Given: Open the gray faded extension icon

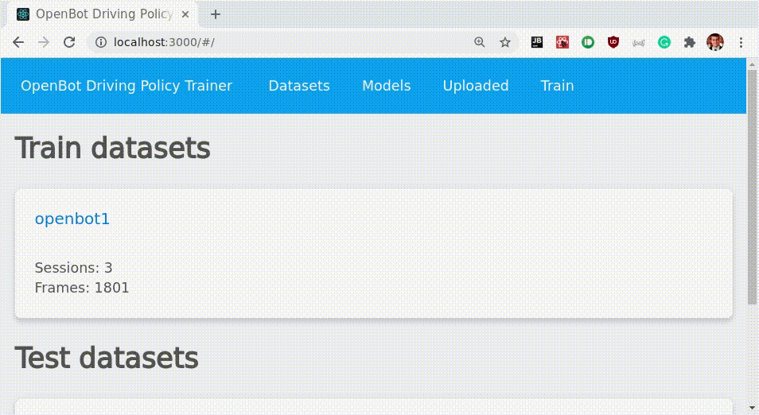Looking at the screenshot, I should 639,43.
